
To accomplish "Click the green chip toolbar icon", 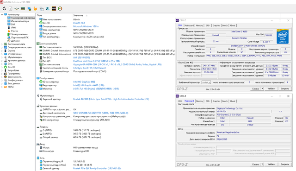I will coord(17,8).
